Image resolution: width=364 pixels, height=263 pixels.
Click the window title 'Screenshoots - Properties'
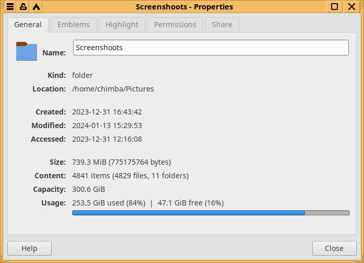(x=184, y=7)
